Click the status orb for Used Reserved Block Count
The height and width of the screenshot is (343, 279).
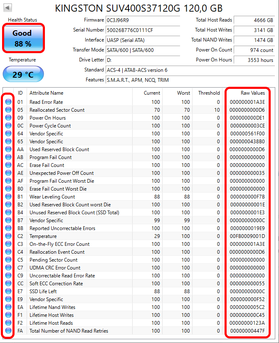coord(8,149)
